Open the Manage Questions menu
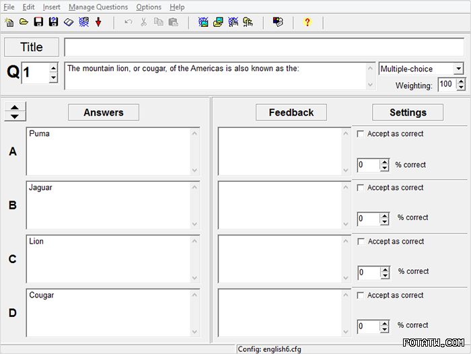The height and width of the screenshot is (354, 471). click(98, 7)
